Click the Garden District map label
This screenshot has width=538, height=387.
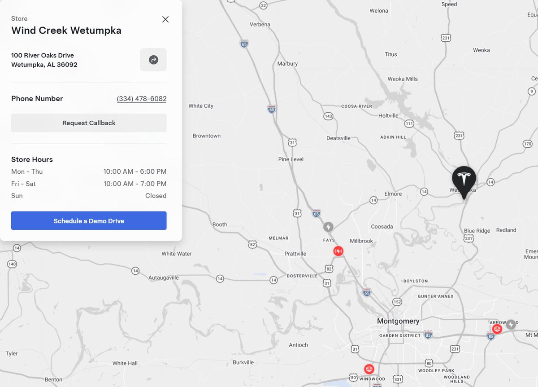click(x=400, y=336)
